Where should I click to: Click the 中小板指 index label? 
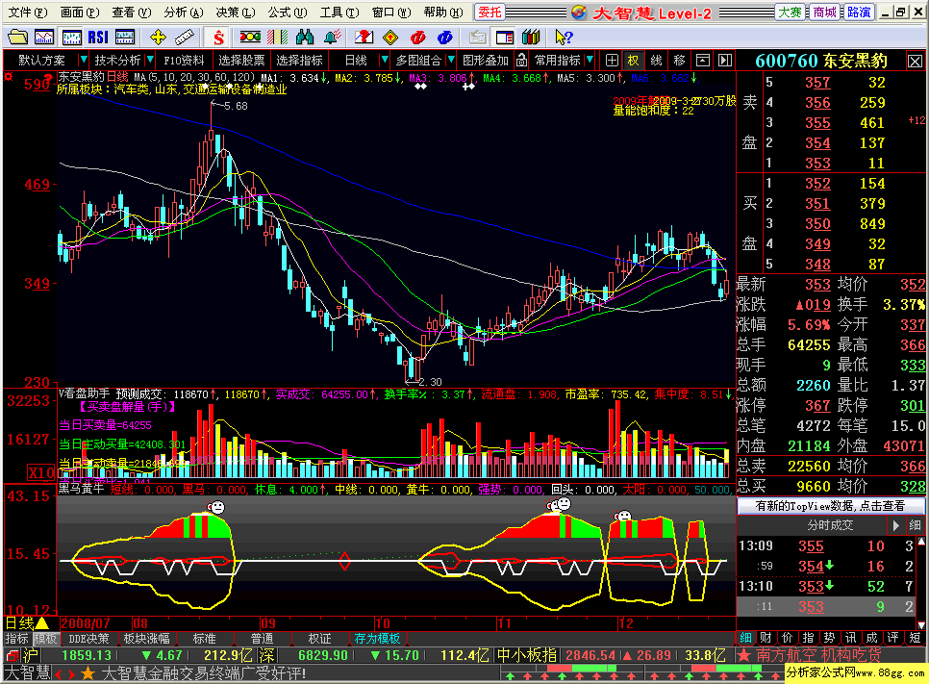pyautogui.click(x=526, y=655)
